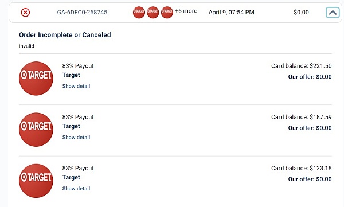Click the third small Target logo in header

tap(167, 12)
